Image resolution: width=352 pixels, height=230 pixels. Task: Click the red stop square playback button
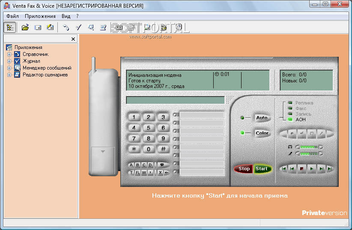click(302, 169)
